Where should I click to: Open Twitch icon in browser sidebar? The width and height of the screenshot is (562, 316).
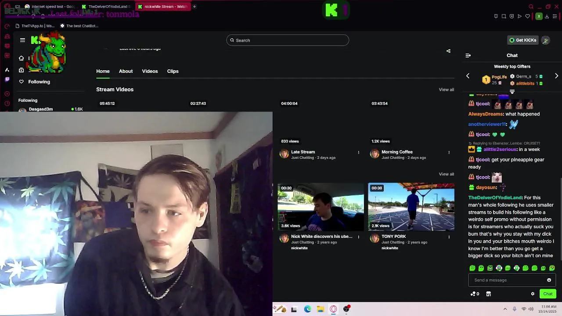pyautogui.click(x=7, y=79)
